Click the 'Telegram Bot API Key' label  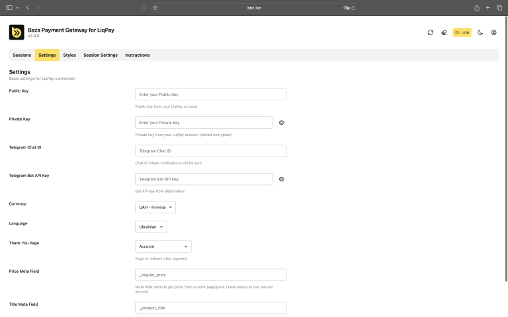click(29, 176)
